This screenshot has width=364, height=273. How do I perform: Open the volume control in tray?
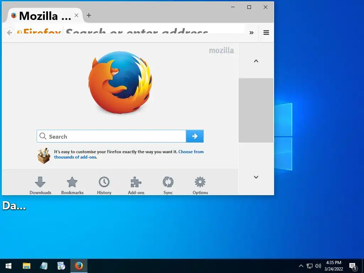[x=318, y=266]
